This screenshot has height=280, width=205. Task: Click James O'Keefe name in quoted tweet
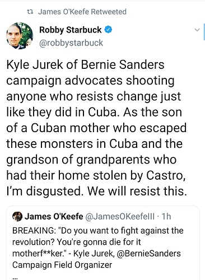click(x=54, y=217)
